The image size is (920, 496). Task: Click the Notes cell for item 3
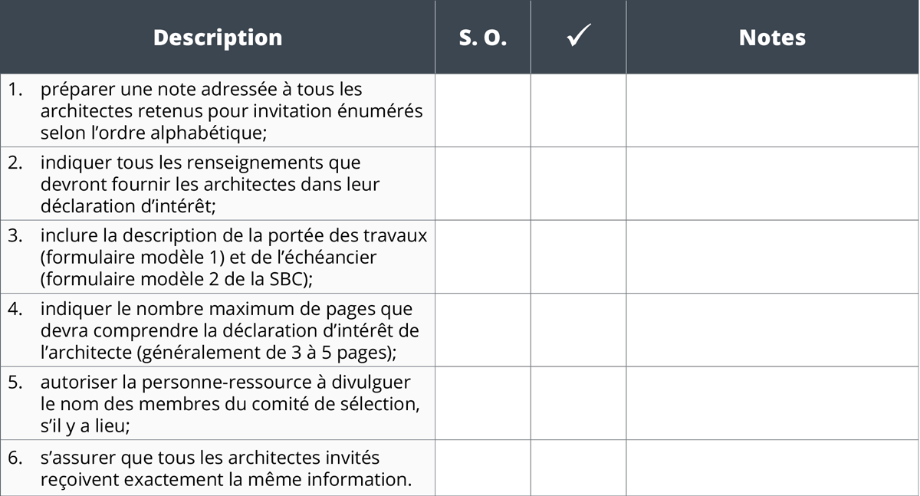773,257
